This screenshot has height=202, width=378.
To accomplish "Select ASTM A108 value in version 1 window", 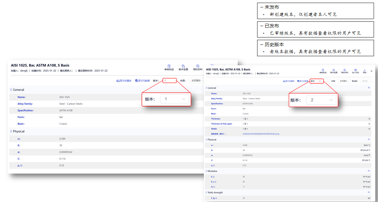I will [66, 110].
